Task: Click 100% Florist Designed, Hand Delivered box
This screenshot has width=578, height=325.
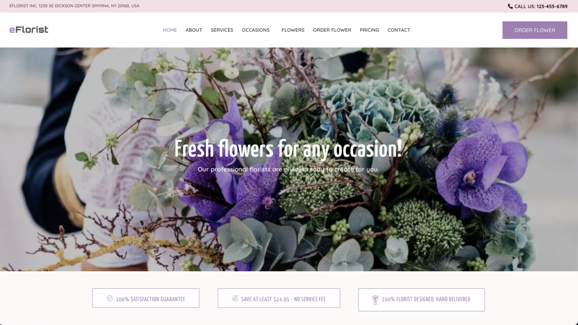Action: pyautogui.click(x=421, y=300)
